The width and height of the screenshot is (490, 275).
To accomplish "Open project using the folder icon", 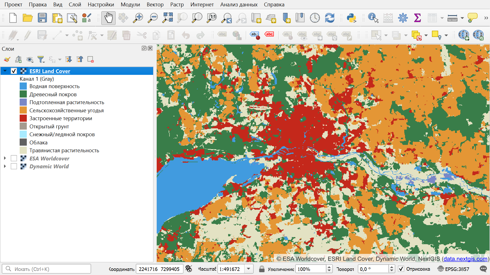I will coord(28,18).
